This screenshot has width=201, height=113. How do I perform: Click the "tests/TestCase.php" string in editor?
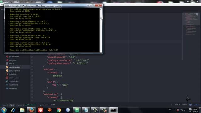(x=63, y=100)
